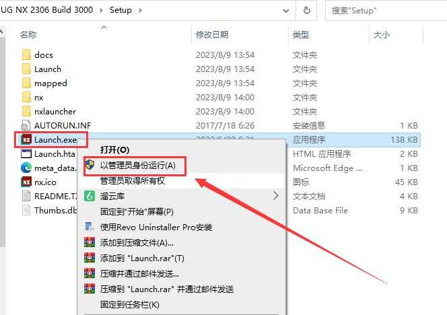Click the nxlauncher folder icon
The width and height of the screenshot is (447, 315).
tap(26, 111)
